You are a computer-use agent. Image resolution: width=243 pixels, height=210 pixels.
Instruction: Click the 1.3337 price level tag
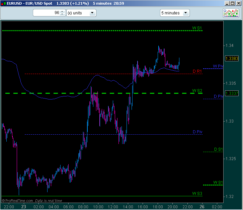click(232, 93)
